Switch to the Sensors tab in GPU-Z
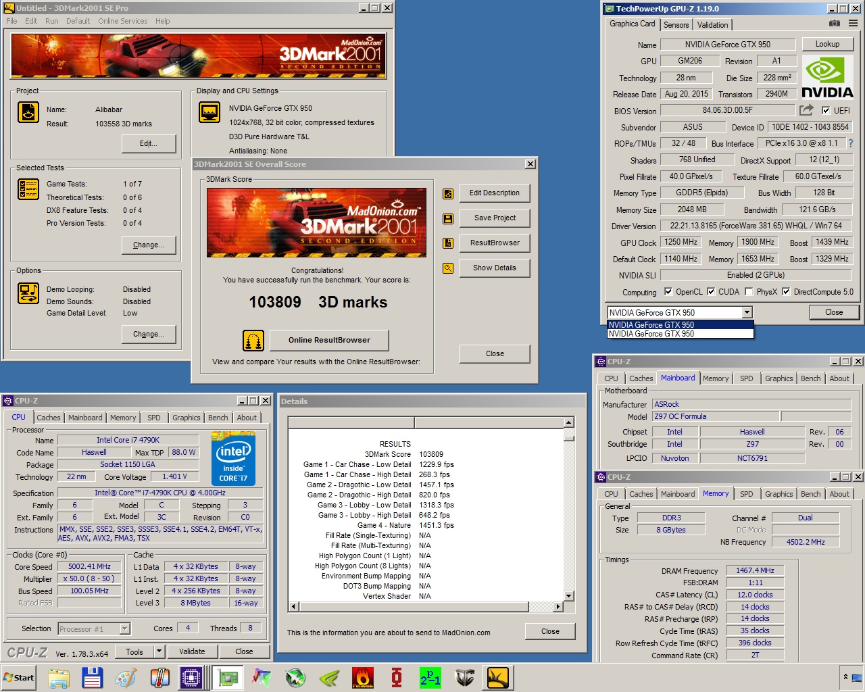Screen dimensions: 865x692 coord(676,25)
